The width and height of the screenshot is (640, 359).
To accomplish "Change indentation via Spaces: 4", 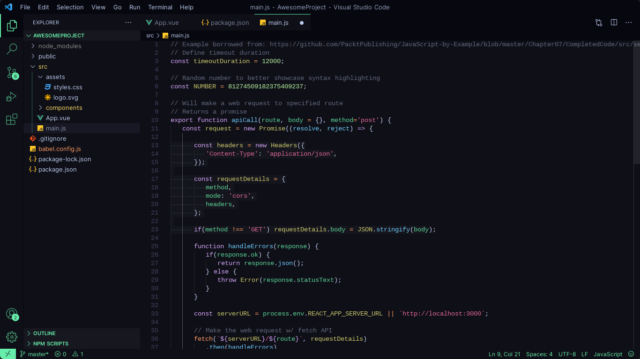I will pos(539,354).
